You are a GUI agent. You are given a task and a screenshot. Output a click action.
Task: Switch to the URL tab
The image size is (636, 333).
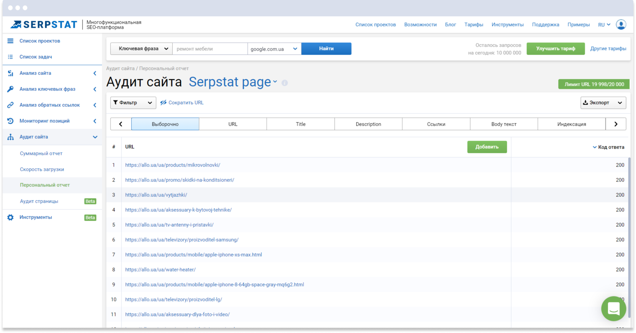tap(233, 124)
